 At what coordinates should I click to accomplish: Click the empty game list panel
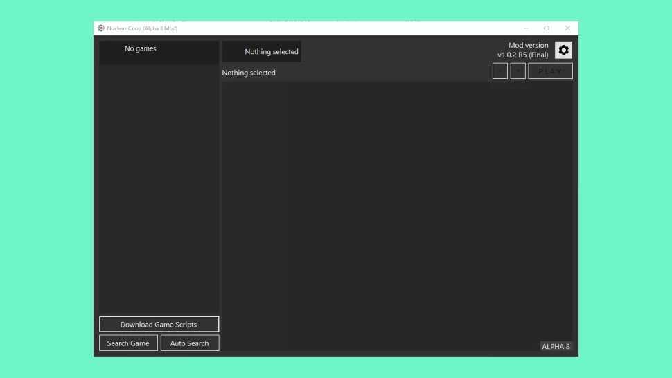pos(159,187)
